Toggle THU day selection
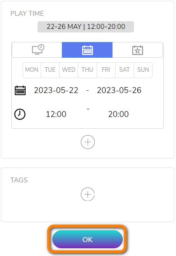The height and width of the screenshot is (256, 176). coord(87,70)
